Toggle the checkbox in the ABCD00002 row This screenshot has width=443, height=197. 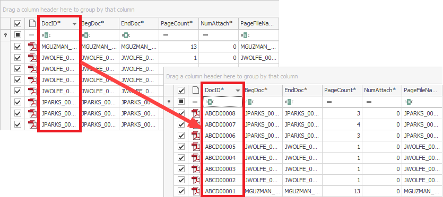coord(181,180)
